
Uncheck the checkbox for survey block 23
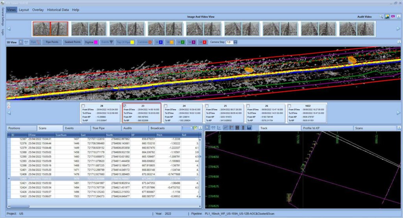click(125, 106)
